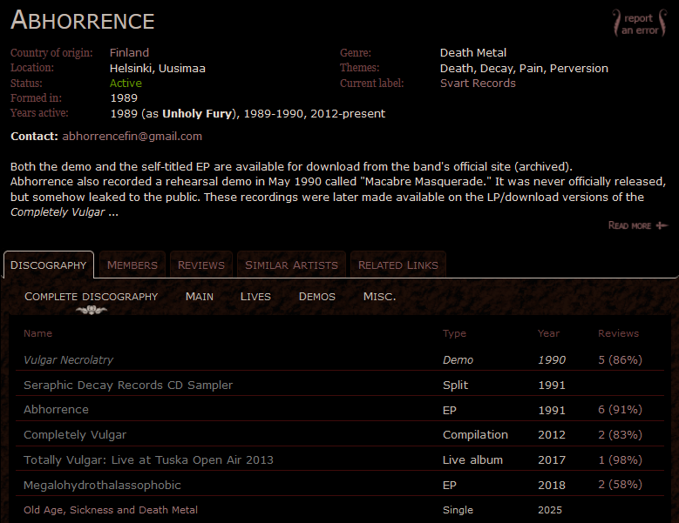Show the Demos sub-tab
Image resolution: width=679 pixels, height=523 pixels.
click(x=317, y=297)
